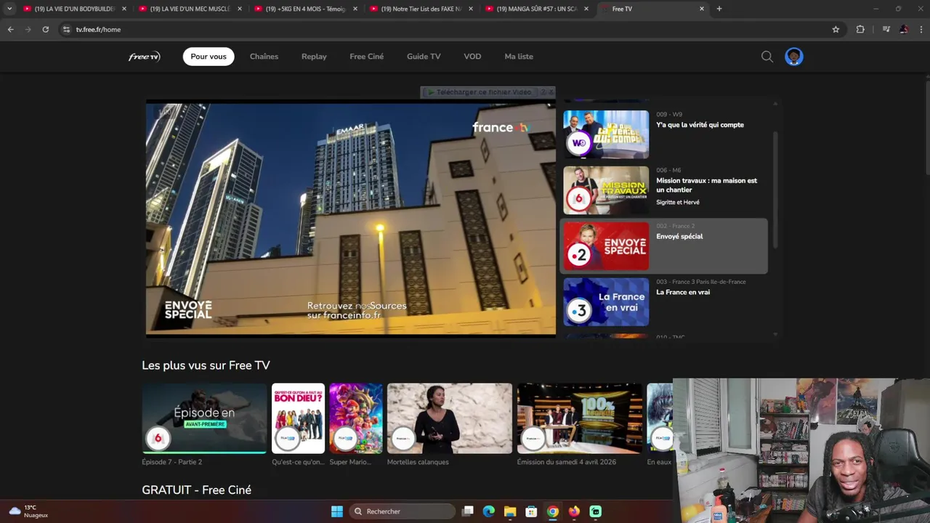Launch Microsoft Edge from taskbar
This screenshot has width=930, height=523.
point(489,511)
